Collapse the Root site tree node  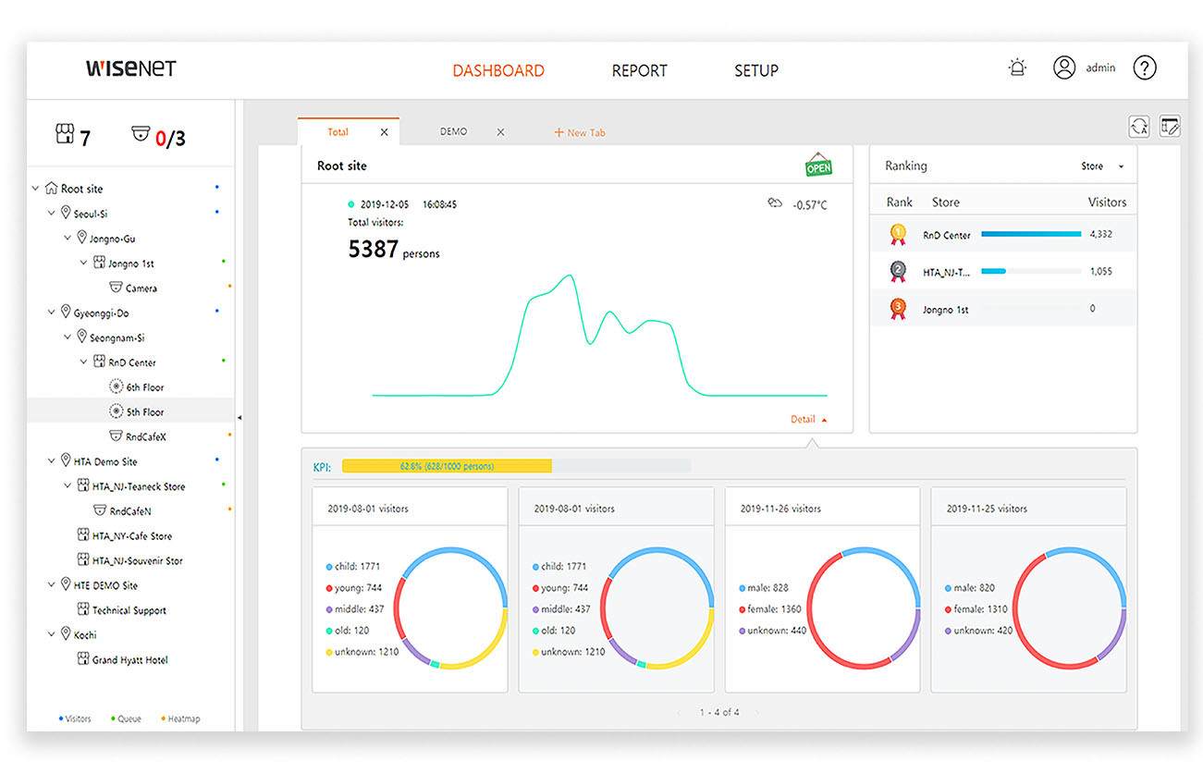click(36, 189)
